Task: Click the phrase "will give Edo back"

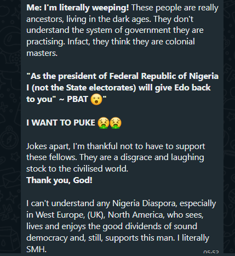Action: [x=174, y=88]
